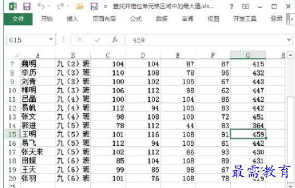Open the 审阅 tab
295x188 pixels.
(x=188, y=19)
